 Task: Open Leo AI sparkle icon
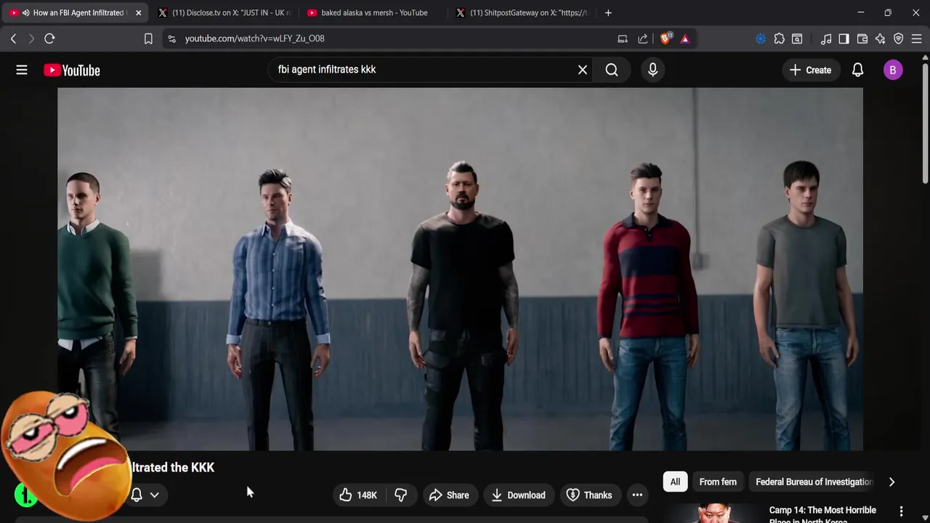[881, 38]
